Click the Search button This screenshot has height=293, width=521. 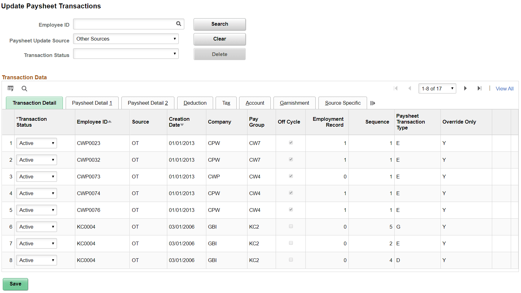click(220, 24)
